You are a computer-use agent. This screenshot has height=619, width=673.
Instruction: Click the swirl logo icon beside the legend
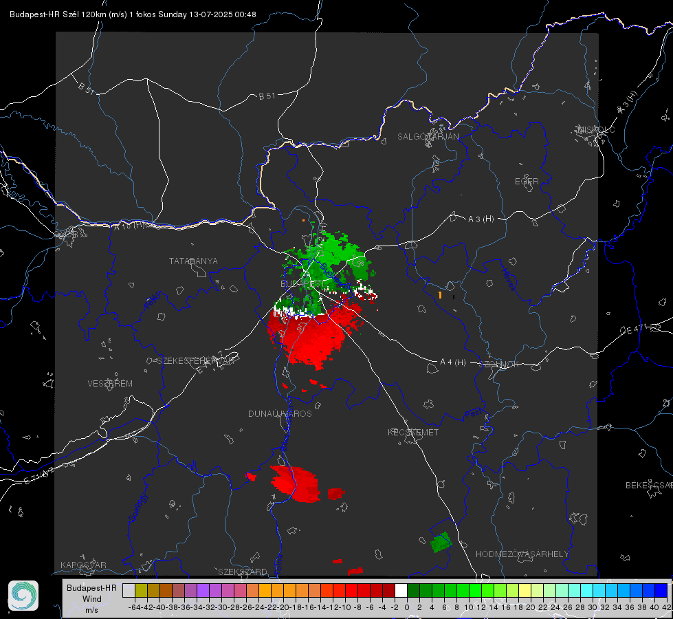(23, 596)
